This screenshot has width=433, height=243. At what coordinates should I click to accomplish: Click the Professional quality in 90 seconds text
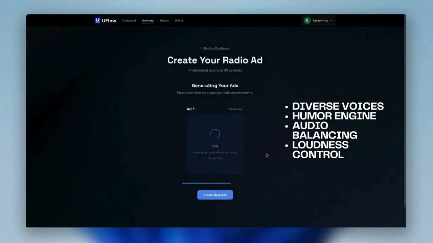click(x=215, y=70)
